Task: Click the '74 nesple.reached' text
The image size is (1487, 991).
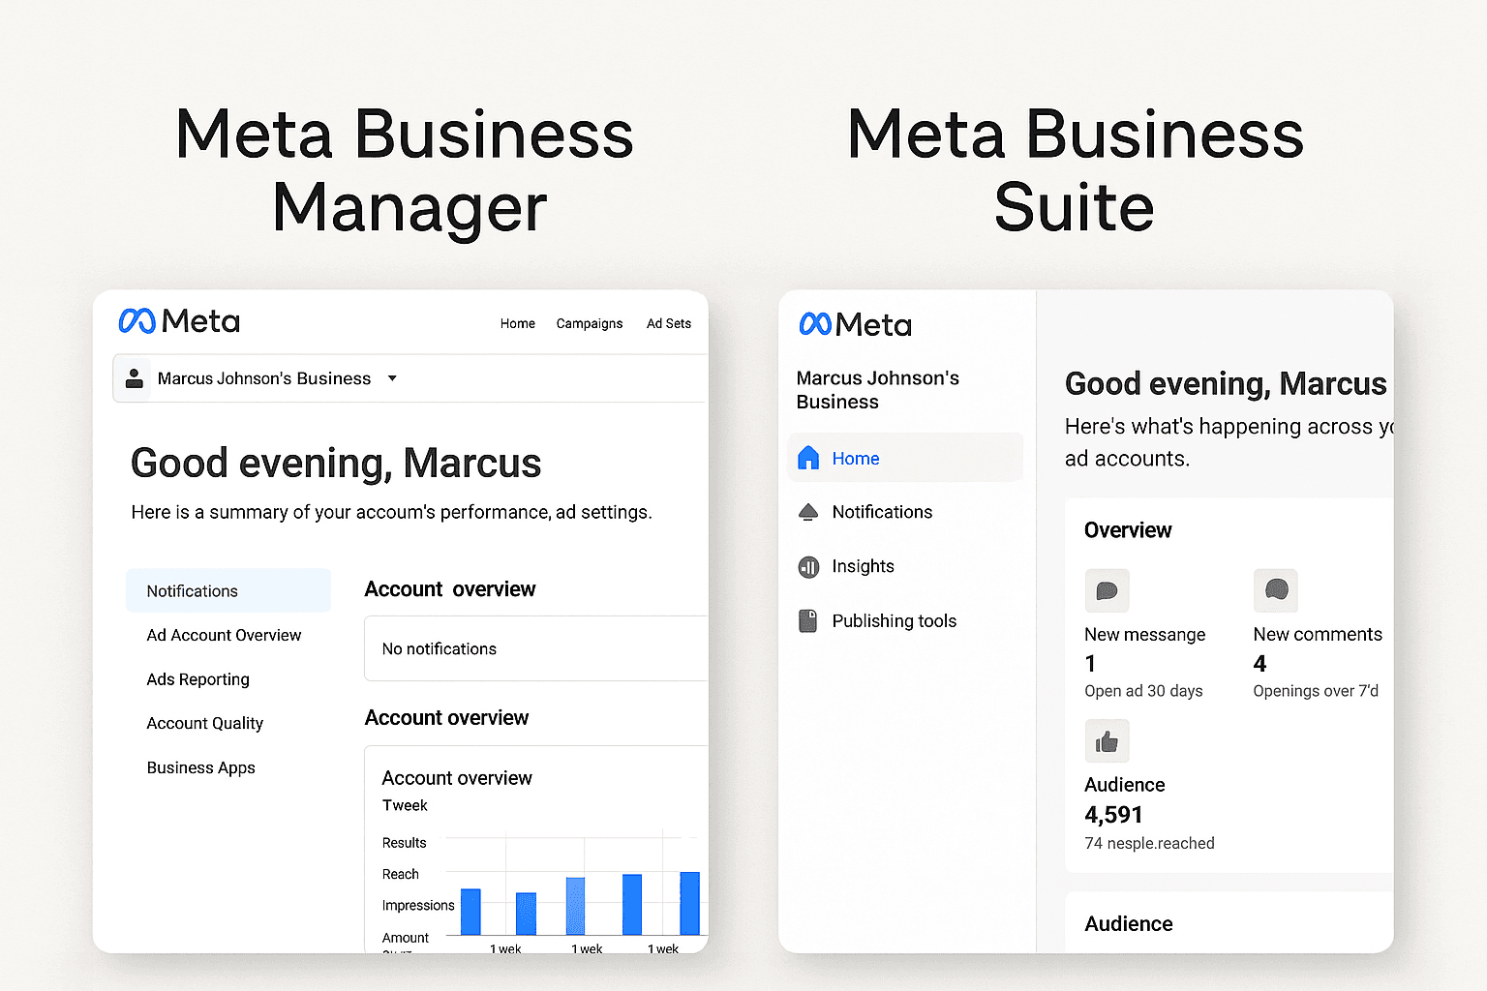Action: pyautogui.click(x=1149, y=843)
